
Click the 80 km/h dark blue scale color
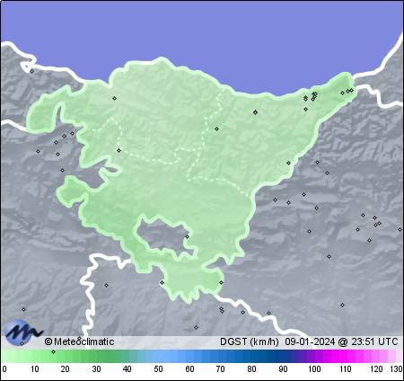point(251,356)
